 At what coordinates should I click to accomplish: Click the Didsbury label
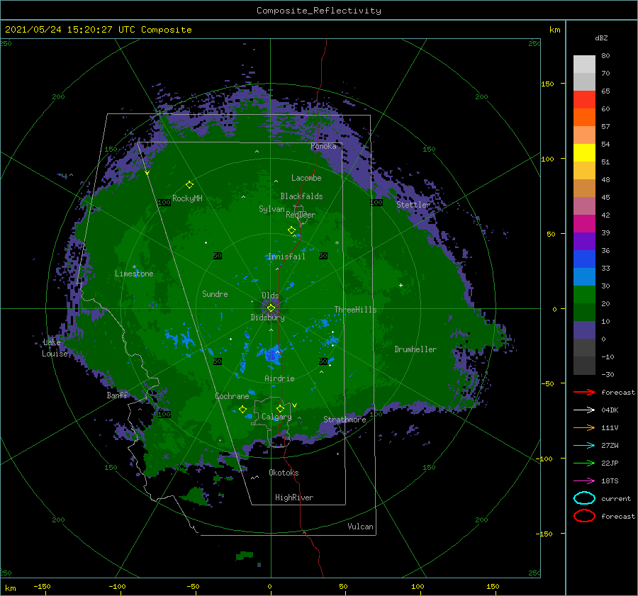[x=268, y=317]
